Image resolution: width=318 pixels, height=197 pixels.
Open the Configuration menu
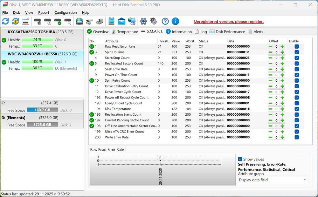click(x=66, y=13)
